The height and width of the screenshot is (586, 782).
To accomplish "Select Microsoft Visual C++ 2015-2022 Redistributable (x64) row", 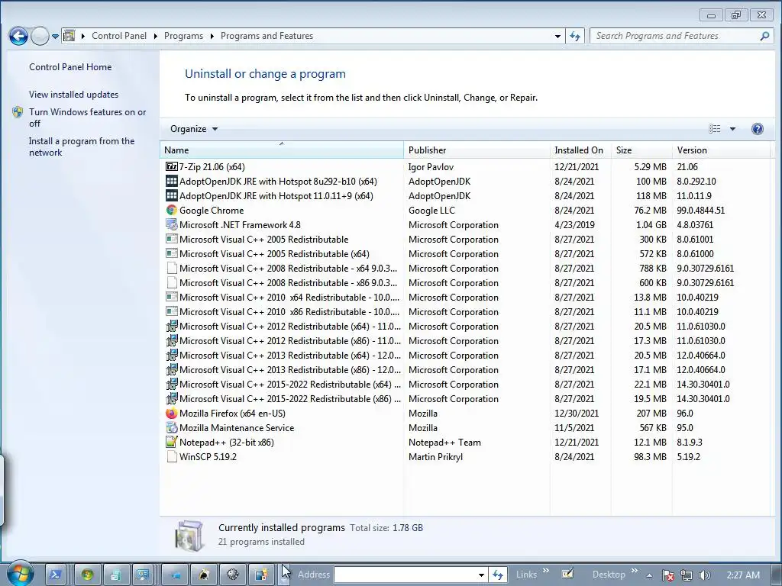I will 467,385.
